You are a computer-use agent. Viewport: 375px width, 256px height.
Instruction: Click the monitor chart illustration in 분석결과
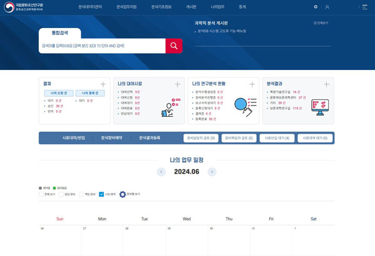tap(320, 107)
